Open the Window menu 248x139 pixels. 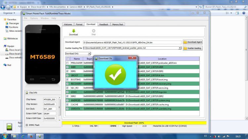pyautogui.click(x=45, y=18)
